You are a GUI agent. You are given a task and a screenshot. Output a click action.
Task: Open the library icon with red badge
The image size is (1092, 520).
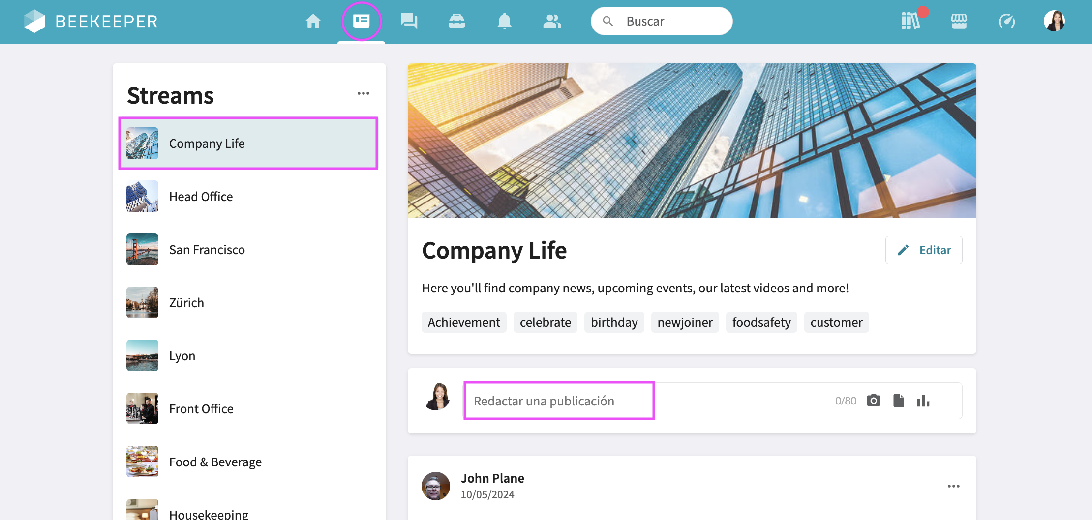click(910, 21)
